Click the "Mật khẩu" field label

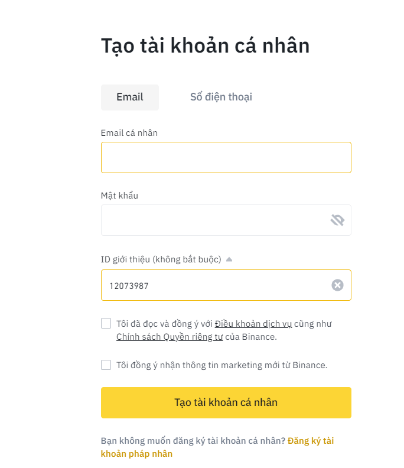coord(119,196)
